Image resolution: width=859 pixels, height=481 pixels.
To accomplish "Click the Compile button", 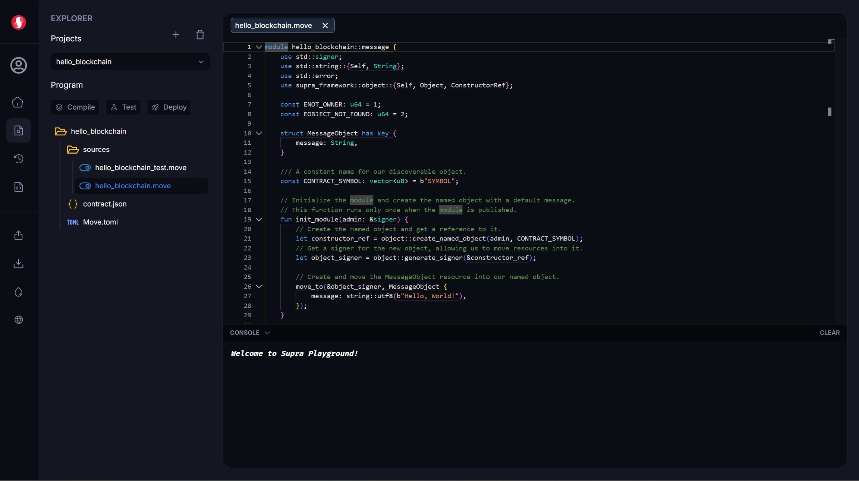I will click(x=75, y=107).
